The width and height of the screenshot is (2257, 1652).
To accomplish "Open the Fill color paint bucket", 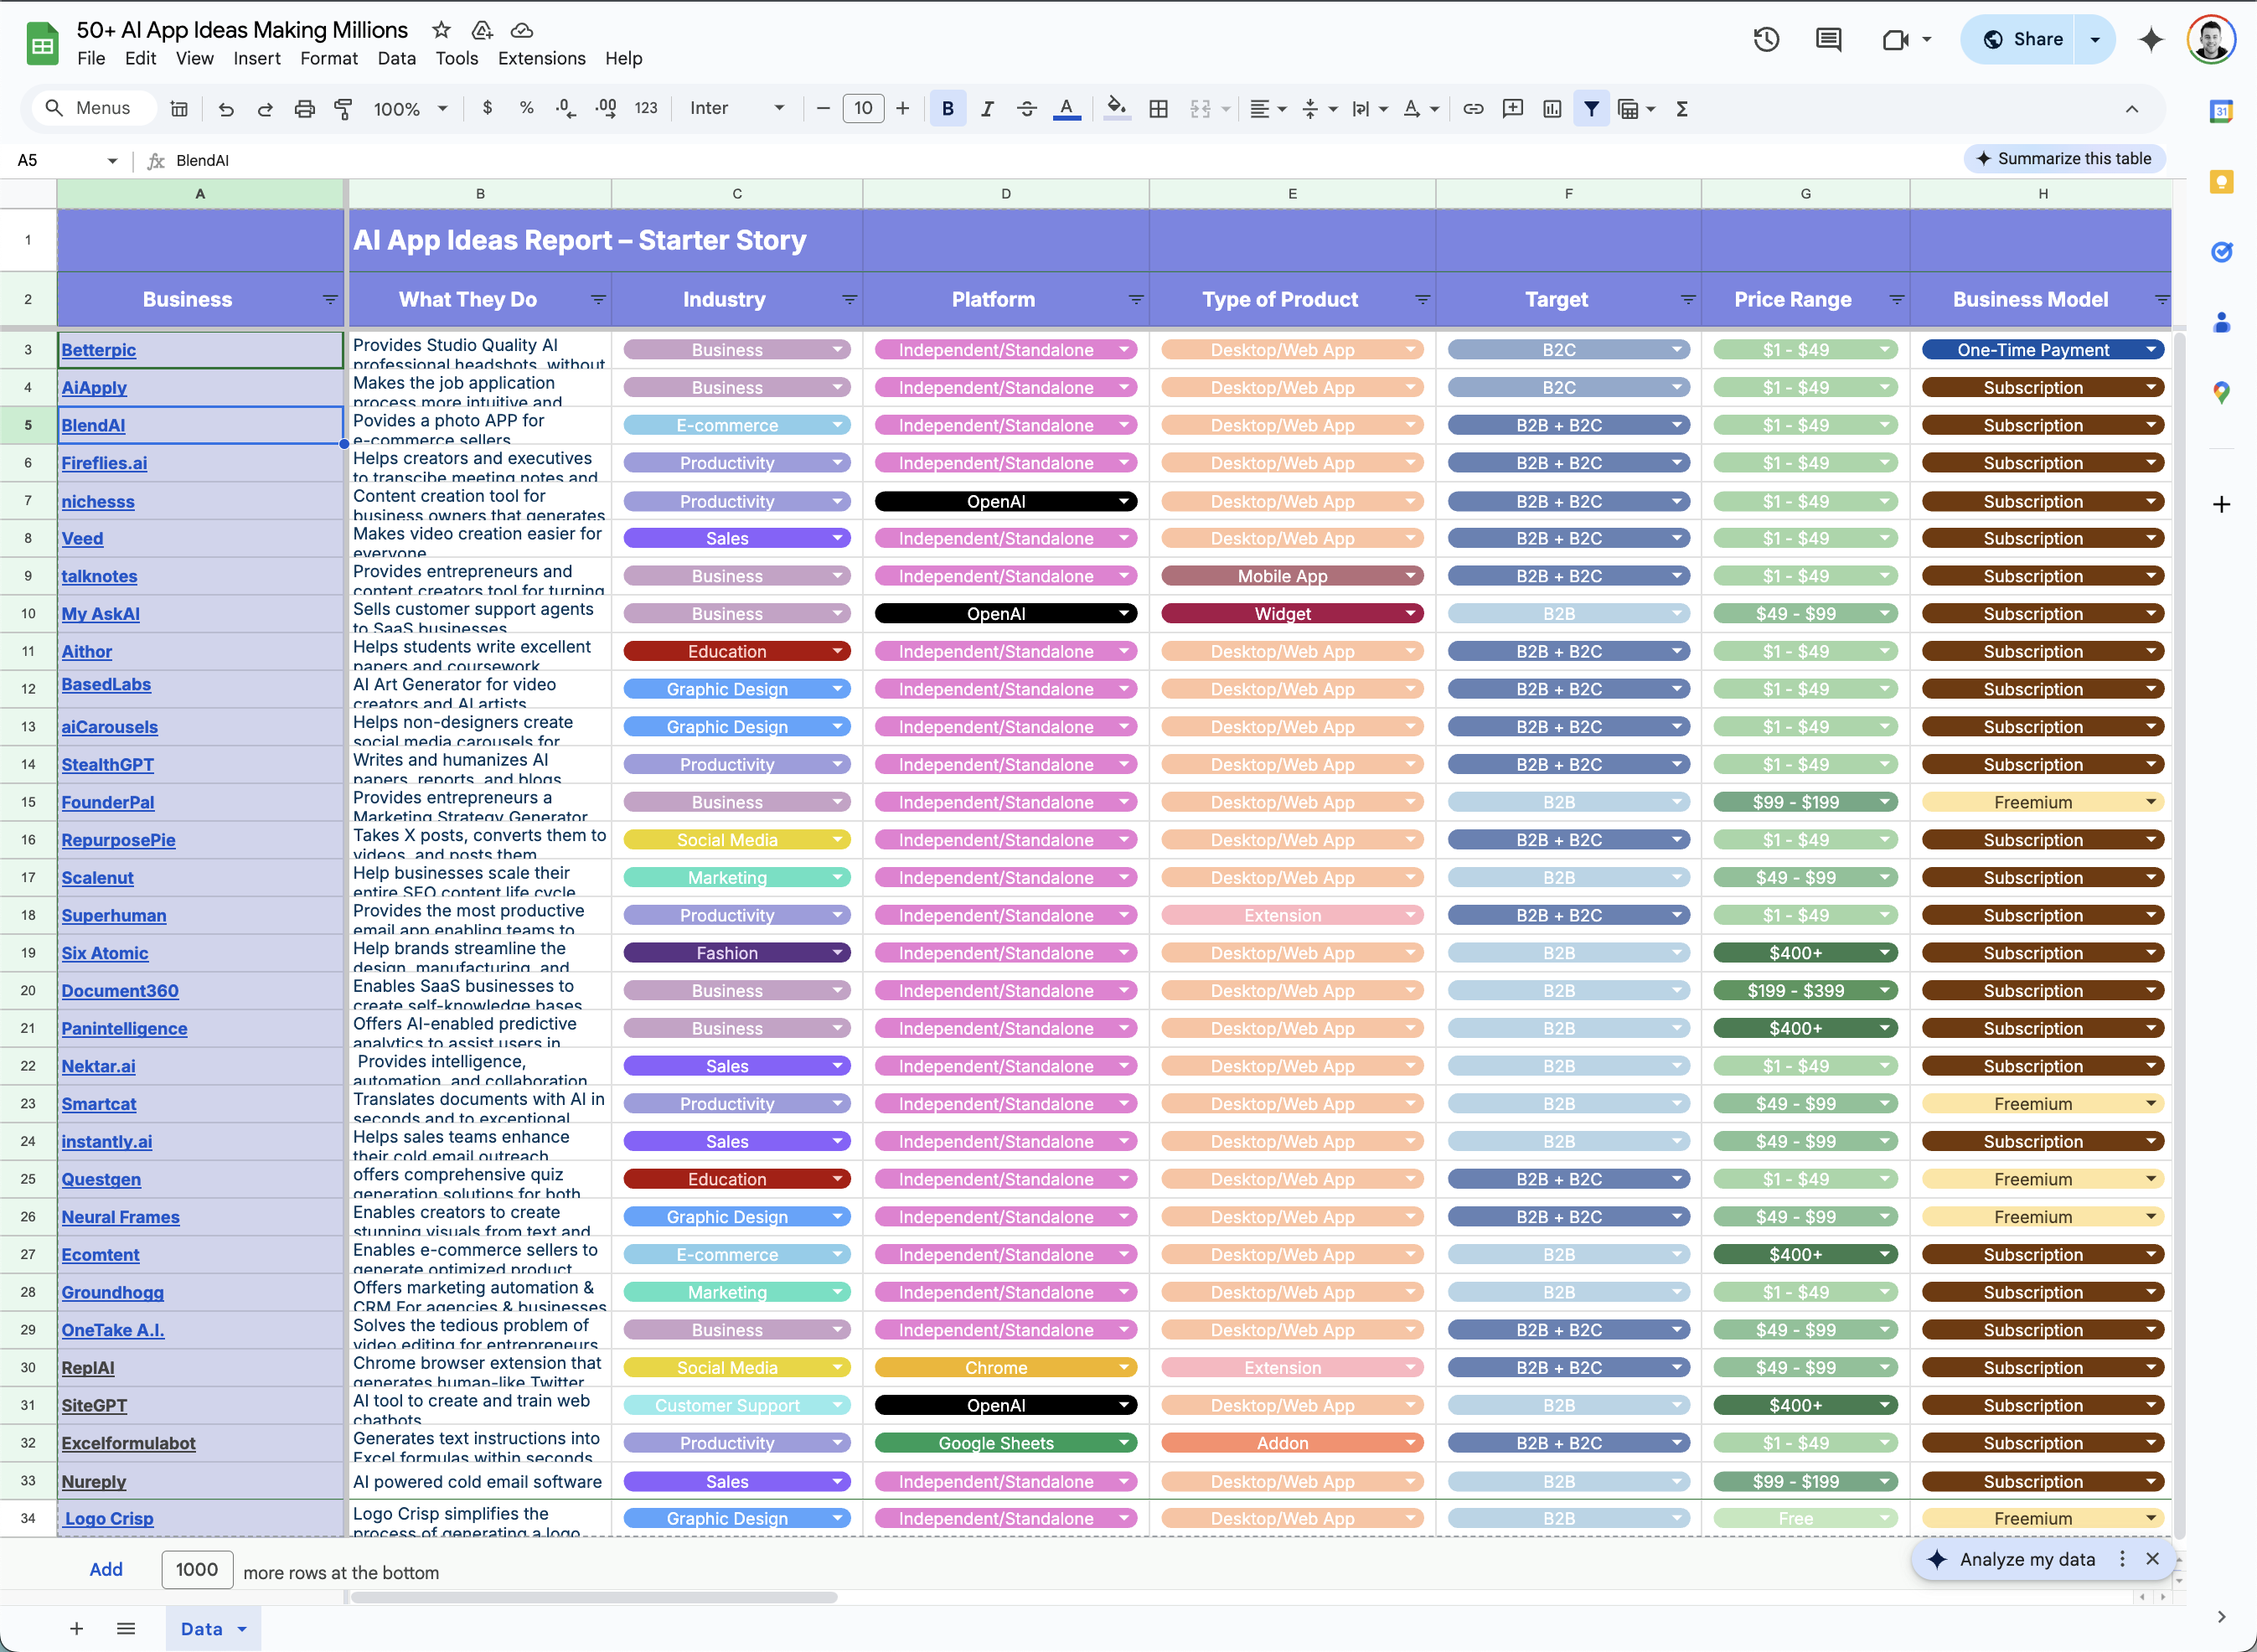I will point(1117,108).
